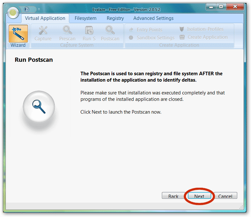
Task: Click Create Application in the ribbon
Action: tap(204, 37)
